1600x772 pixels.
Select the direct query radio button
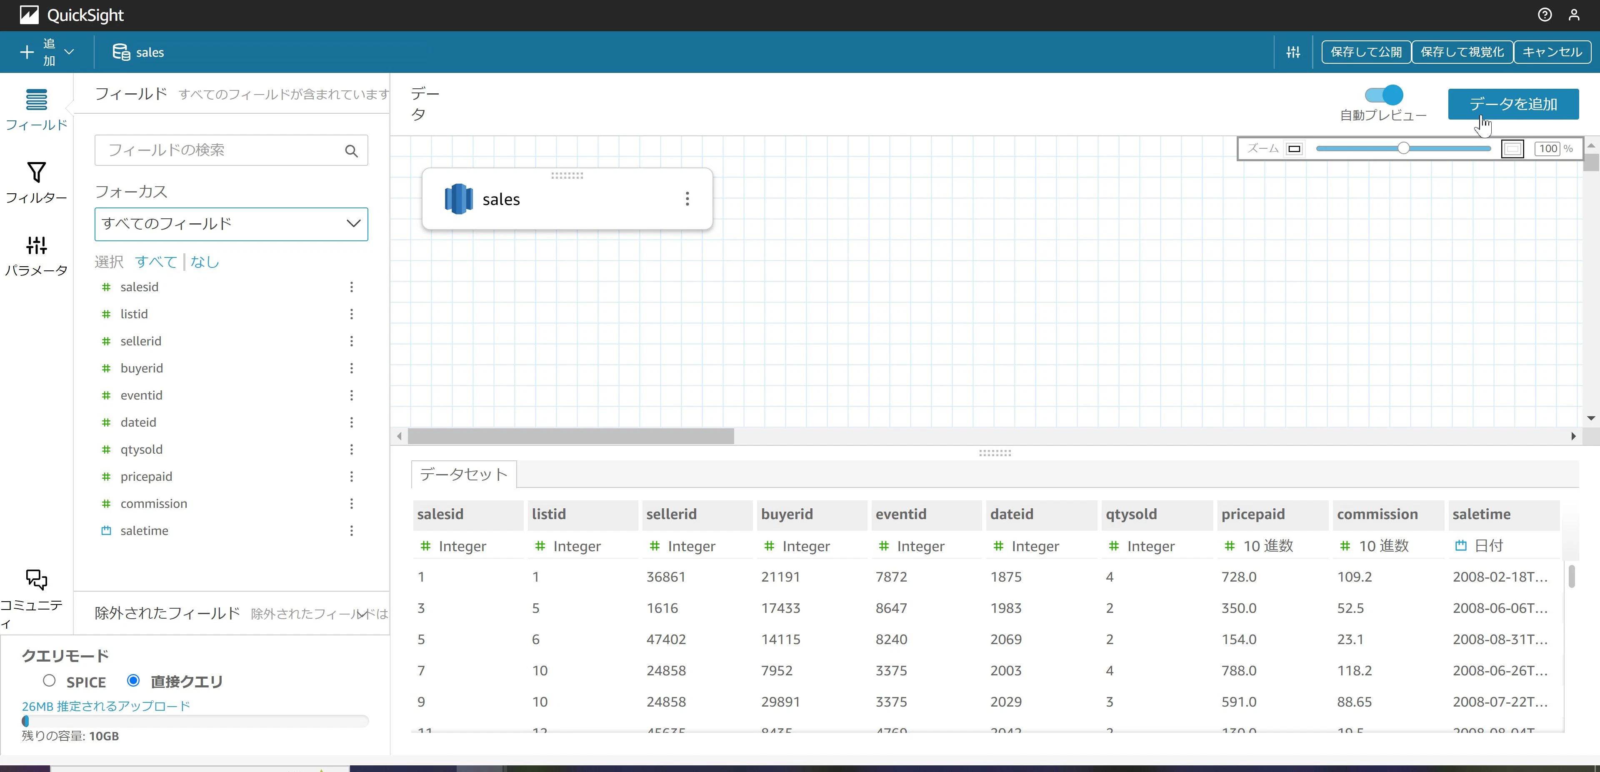(x=133, y=681)
